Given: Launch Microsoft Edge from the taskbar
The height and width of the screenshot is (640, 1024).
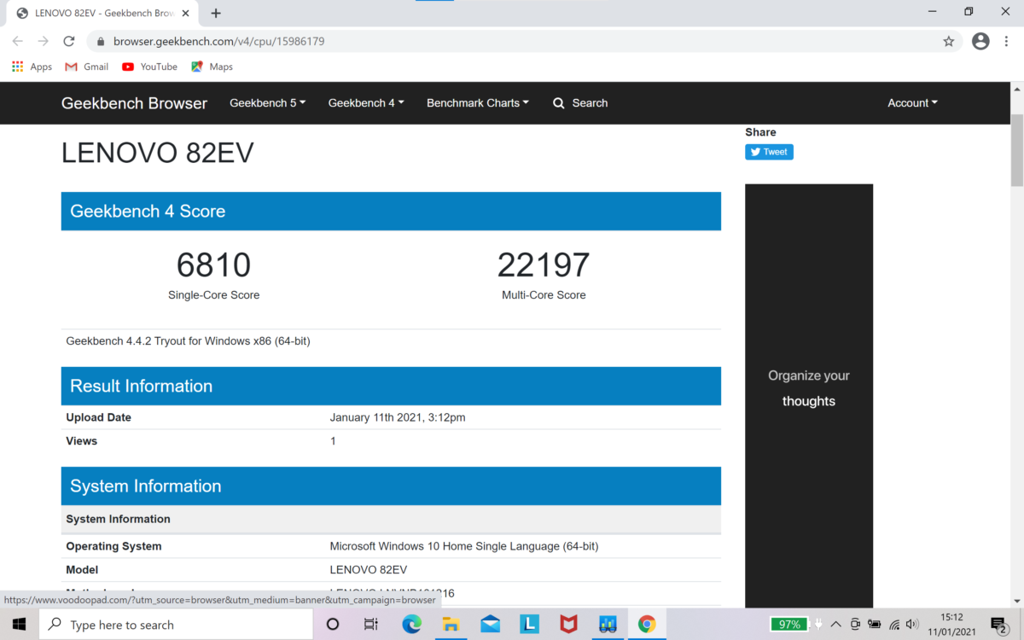Looking at the screenshot, I should point(411,625).
